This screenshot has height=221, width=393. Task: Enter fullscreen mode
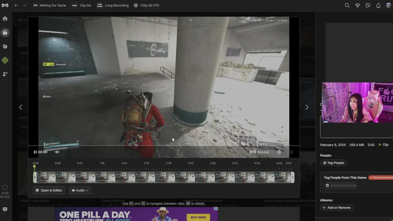click(291, 152)
